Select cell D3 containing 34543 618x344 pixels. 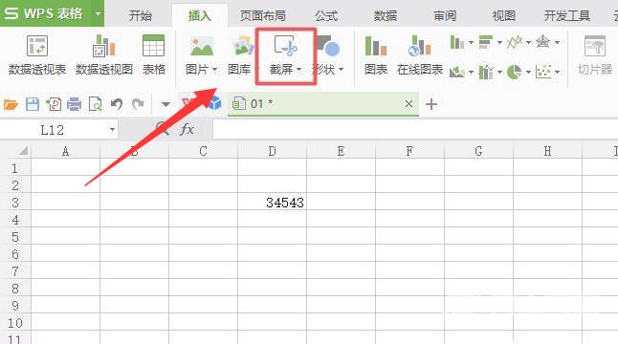(x=272, y=203)
